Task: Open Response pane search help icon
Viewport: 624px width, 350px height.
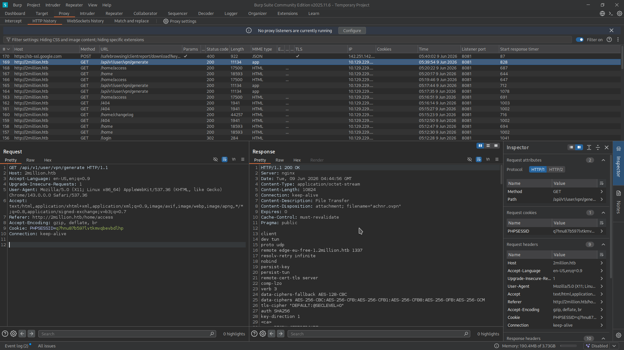Action: click(254, 334)
